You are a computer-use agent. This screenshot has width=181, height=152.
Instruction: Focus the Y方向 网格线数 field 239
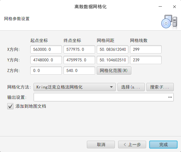click(146, 60)
